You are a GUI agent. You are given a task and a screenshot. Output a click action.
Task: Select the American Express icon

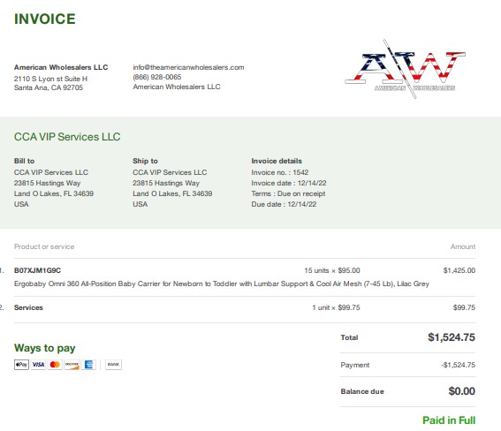88,364
